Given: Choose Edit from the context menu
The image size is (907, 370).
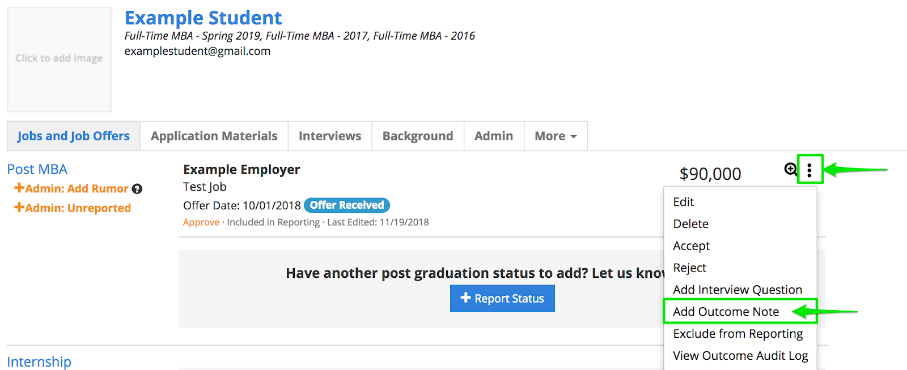Looking at the screenshot, I should 684,202.
